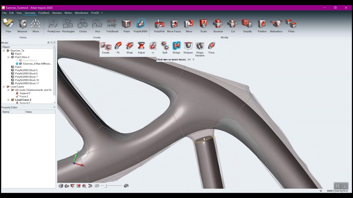
Task: Click the Model browser vertical scrollbar
Action: click(55, 71)
